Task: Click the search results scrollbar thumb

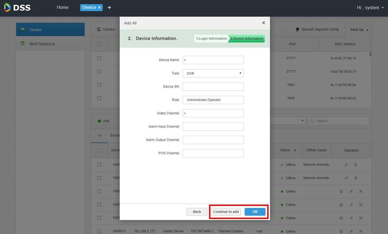Action: [371, 54]
